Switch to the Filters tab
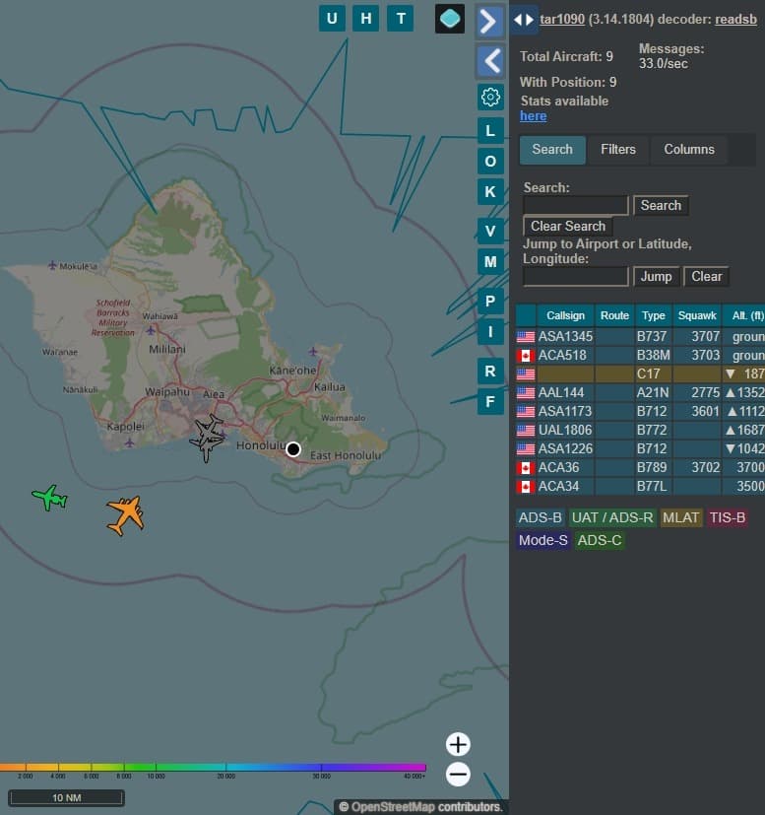 tap(618, 150)
